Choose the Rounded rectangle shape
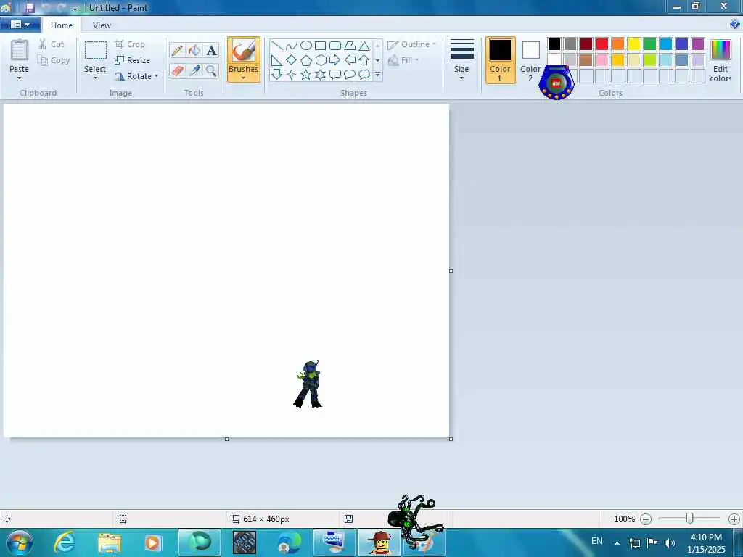The height and width of the screenshot is (557, 743). tap(335, 46)
